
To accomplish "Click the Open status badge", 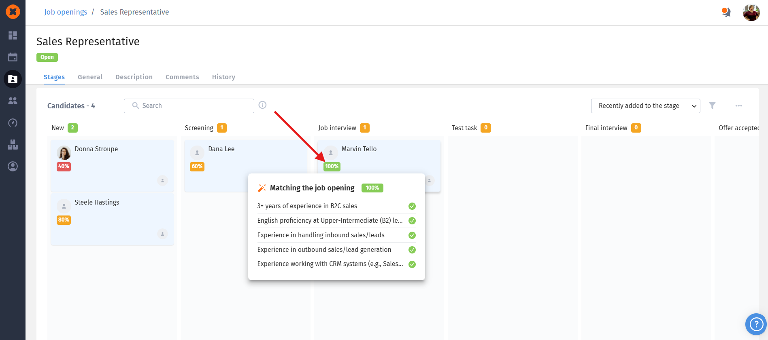I will (47, 57).
